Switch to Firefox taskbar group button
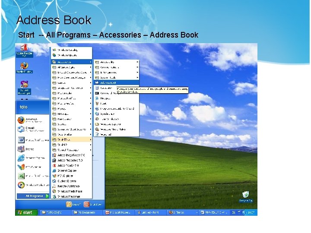Viewport: 311px width, 233px height. 183,213
